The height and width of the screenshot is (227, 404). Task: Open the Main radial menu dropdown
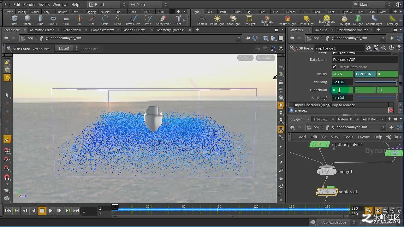pyautogui.click(x=149, y=4)
